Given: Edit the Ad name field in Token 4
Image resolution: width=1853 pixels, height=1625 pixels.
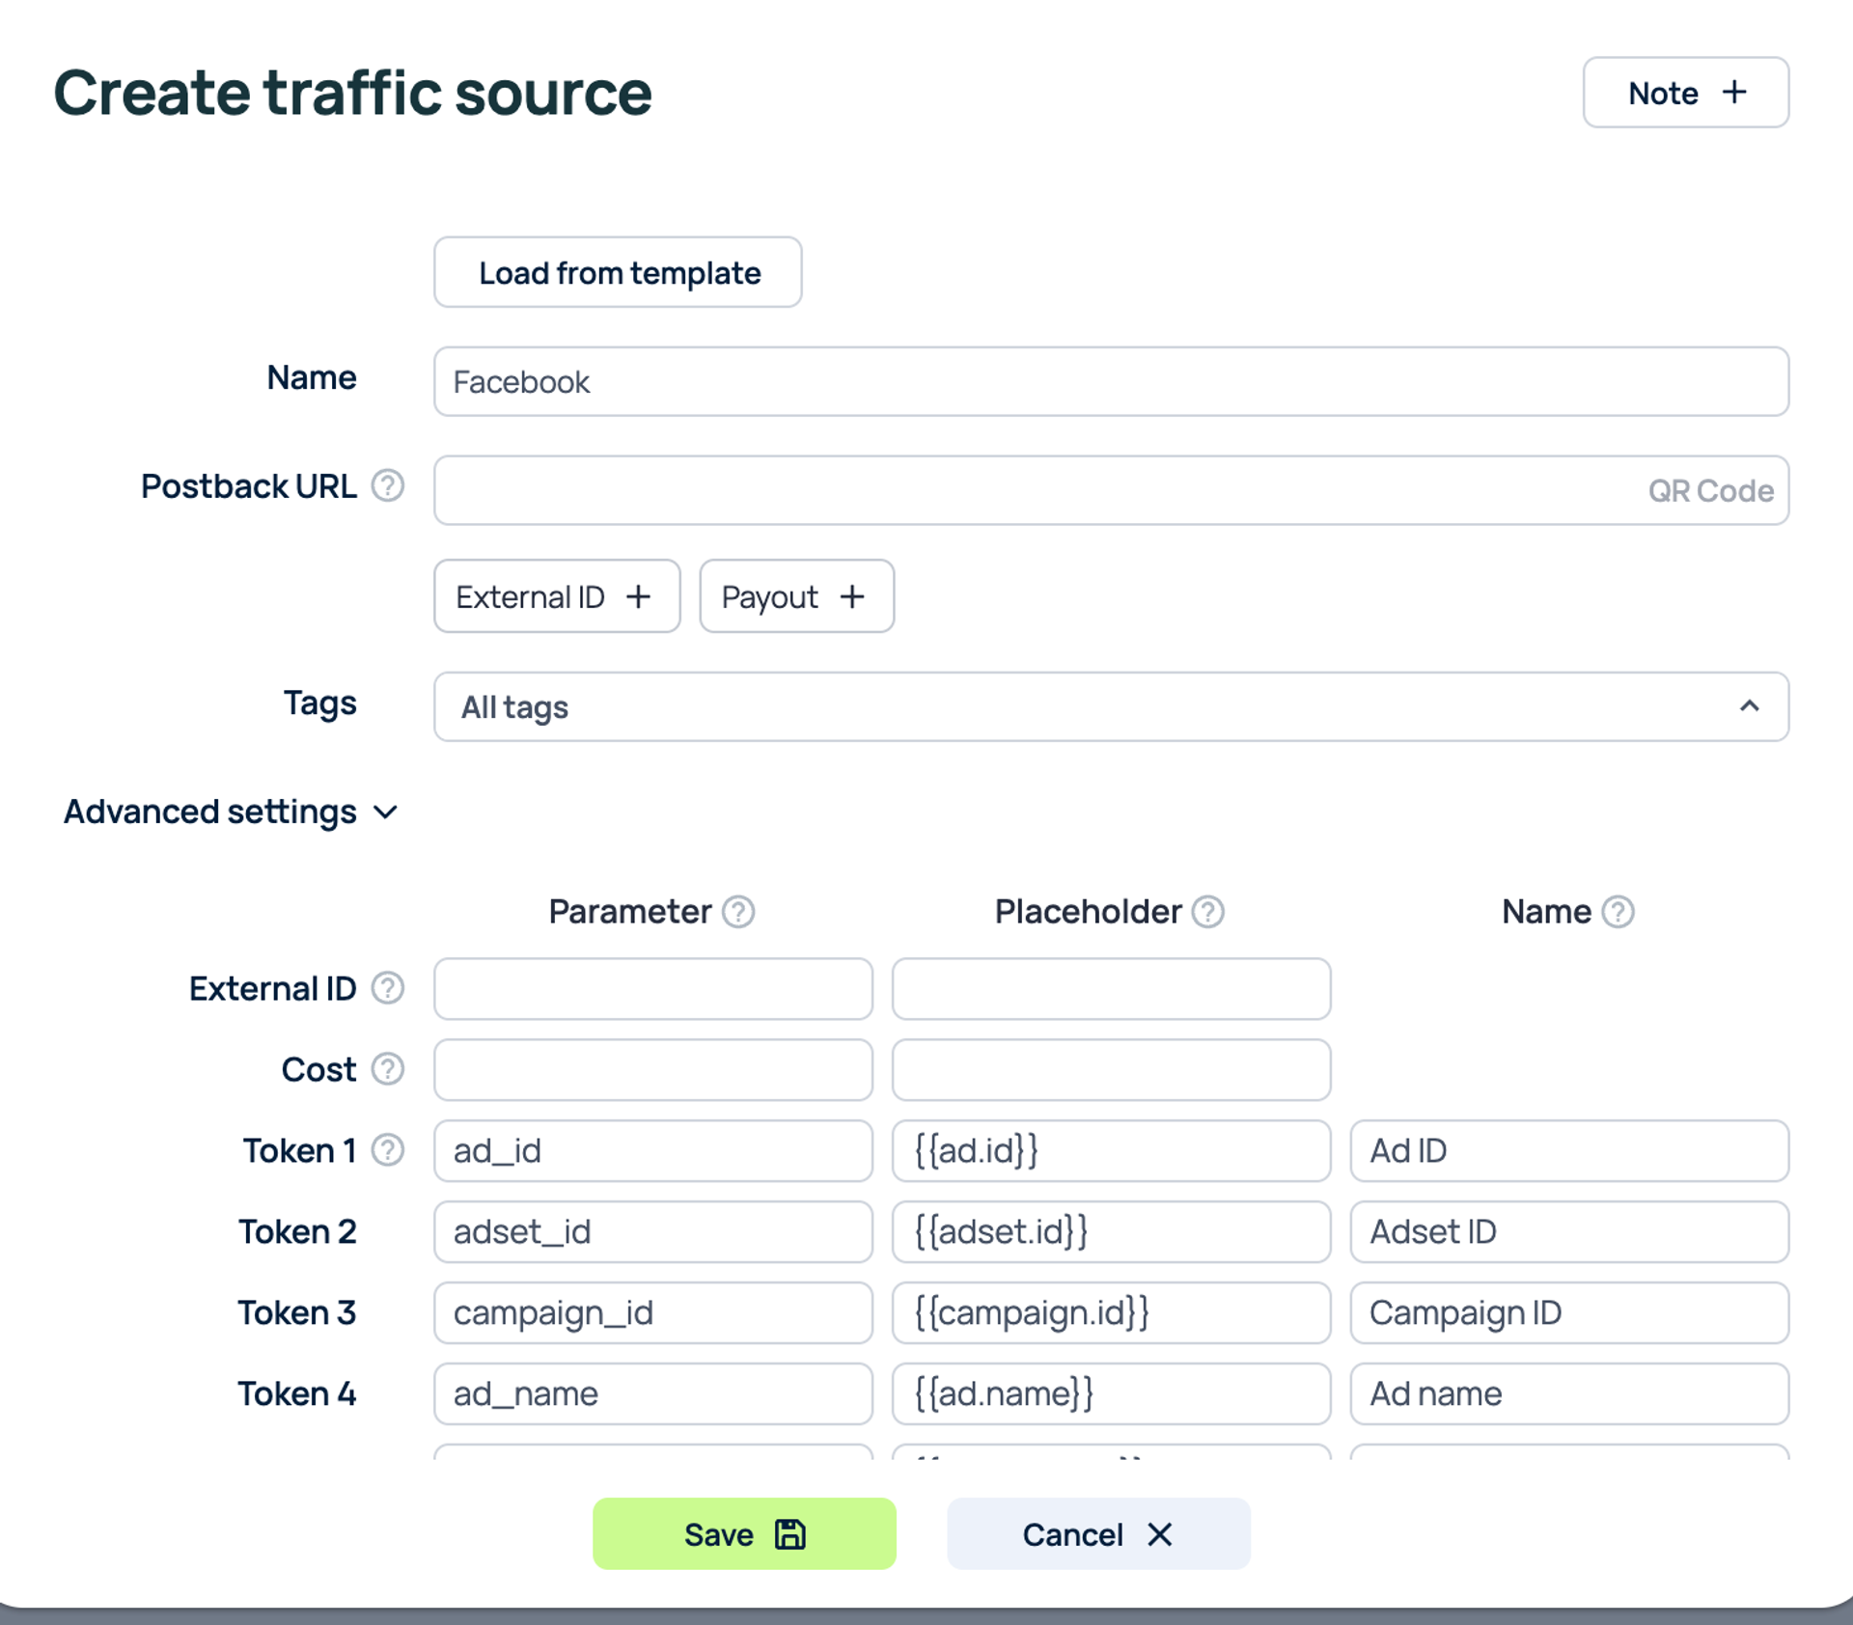Looking at the screenshot, I should 1569,1393.
